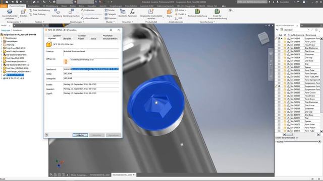
Task: Click the Punkt work point tool
Action: (x=180, y=14)
